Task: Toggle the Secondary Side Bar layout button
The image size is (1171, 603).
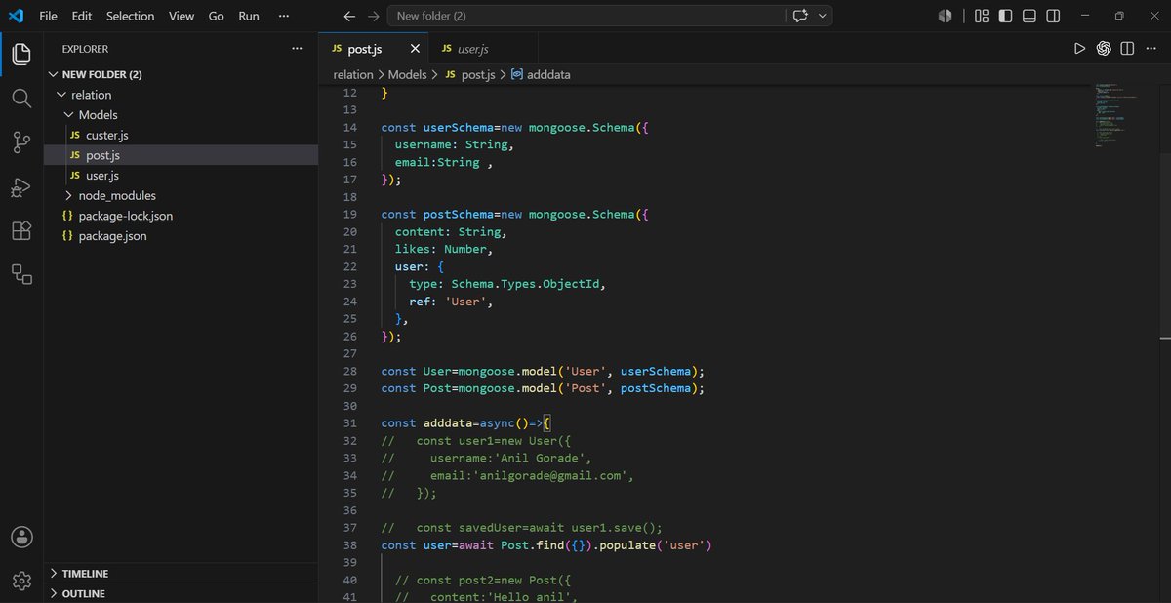Action: 1054,16
